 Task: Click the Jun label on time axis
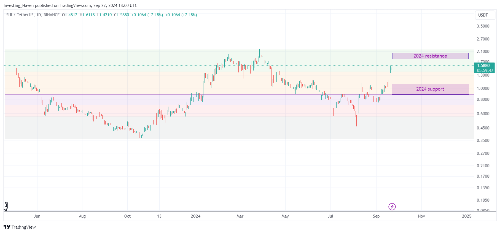click(x=37, y=216)
